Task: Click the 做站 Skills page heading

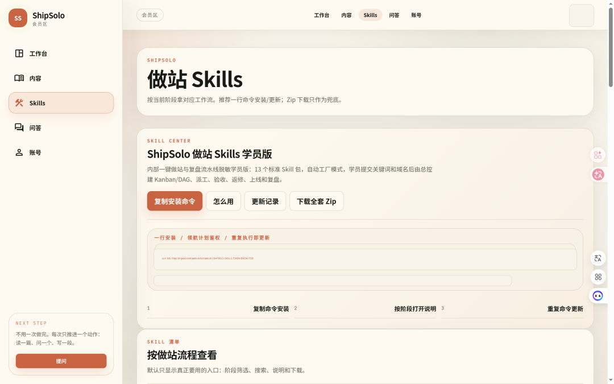Action: 195,79
